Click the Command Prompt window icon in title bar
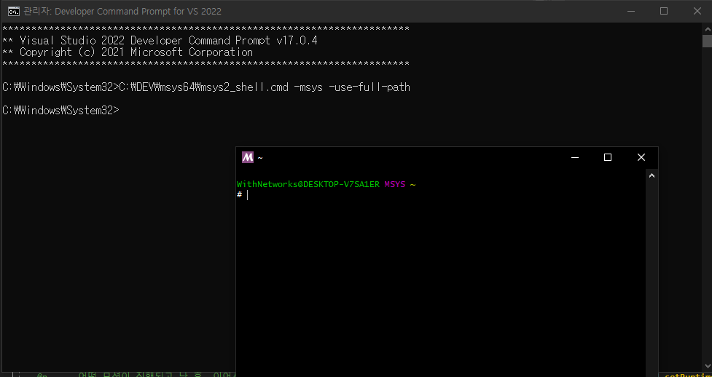Viewport: 712px width, 377px height. pyautogui.click(x=14, y=12)
